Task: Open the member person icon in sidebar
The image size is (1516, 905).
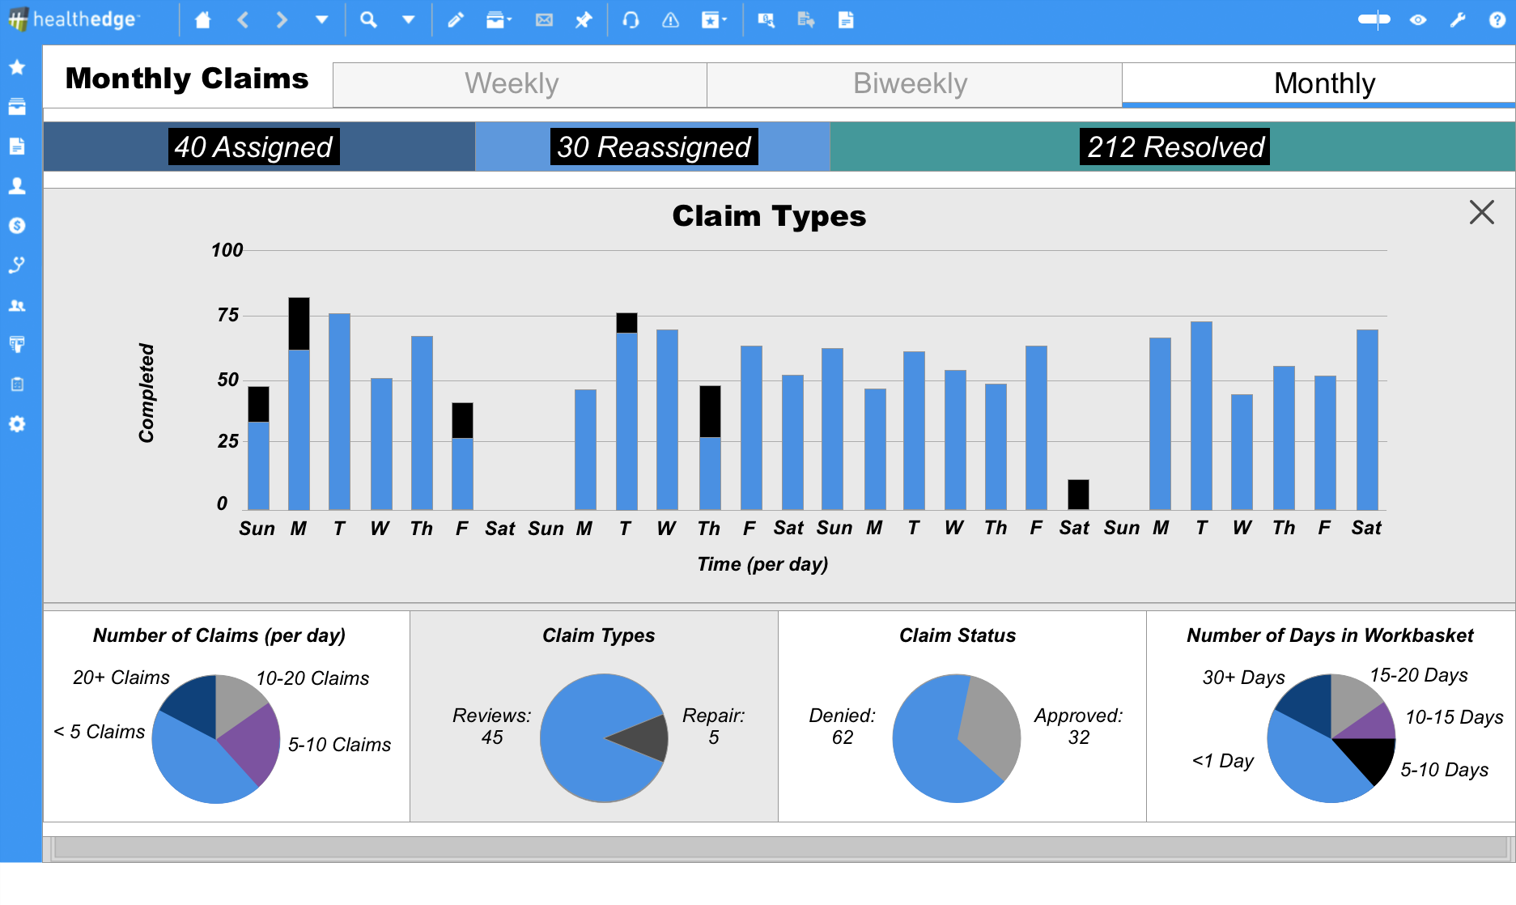Action: pos(17,186)
